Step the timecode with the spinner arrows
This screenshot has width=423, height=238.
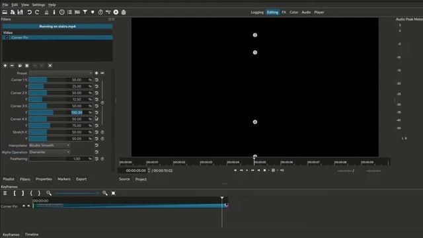(149, 171)
